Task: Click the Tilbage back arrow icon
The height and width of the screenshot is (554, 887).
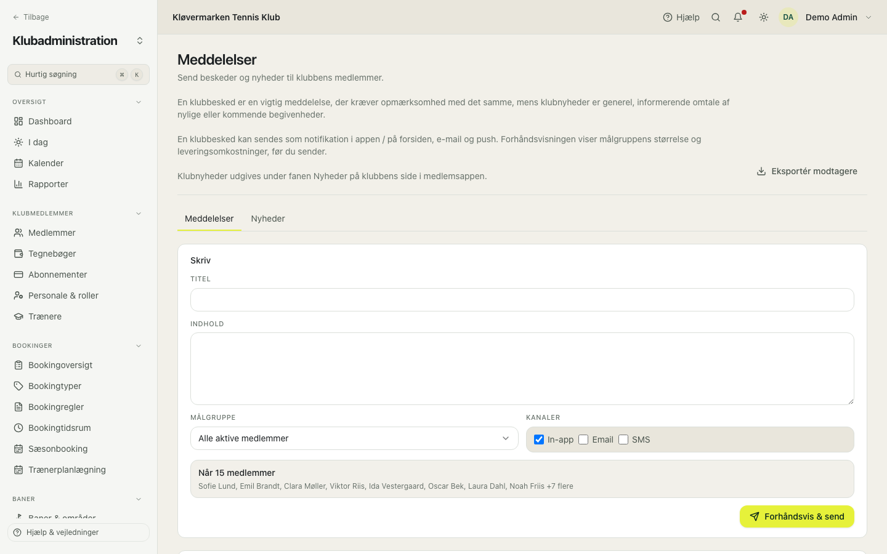Action: [x=16, y=17]
